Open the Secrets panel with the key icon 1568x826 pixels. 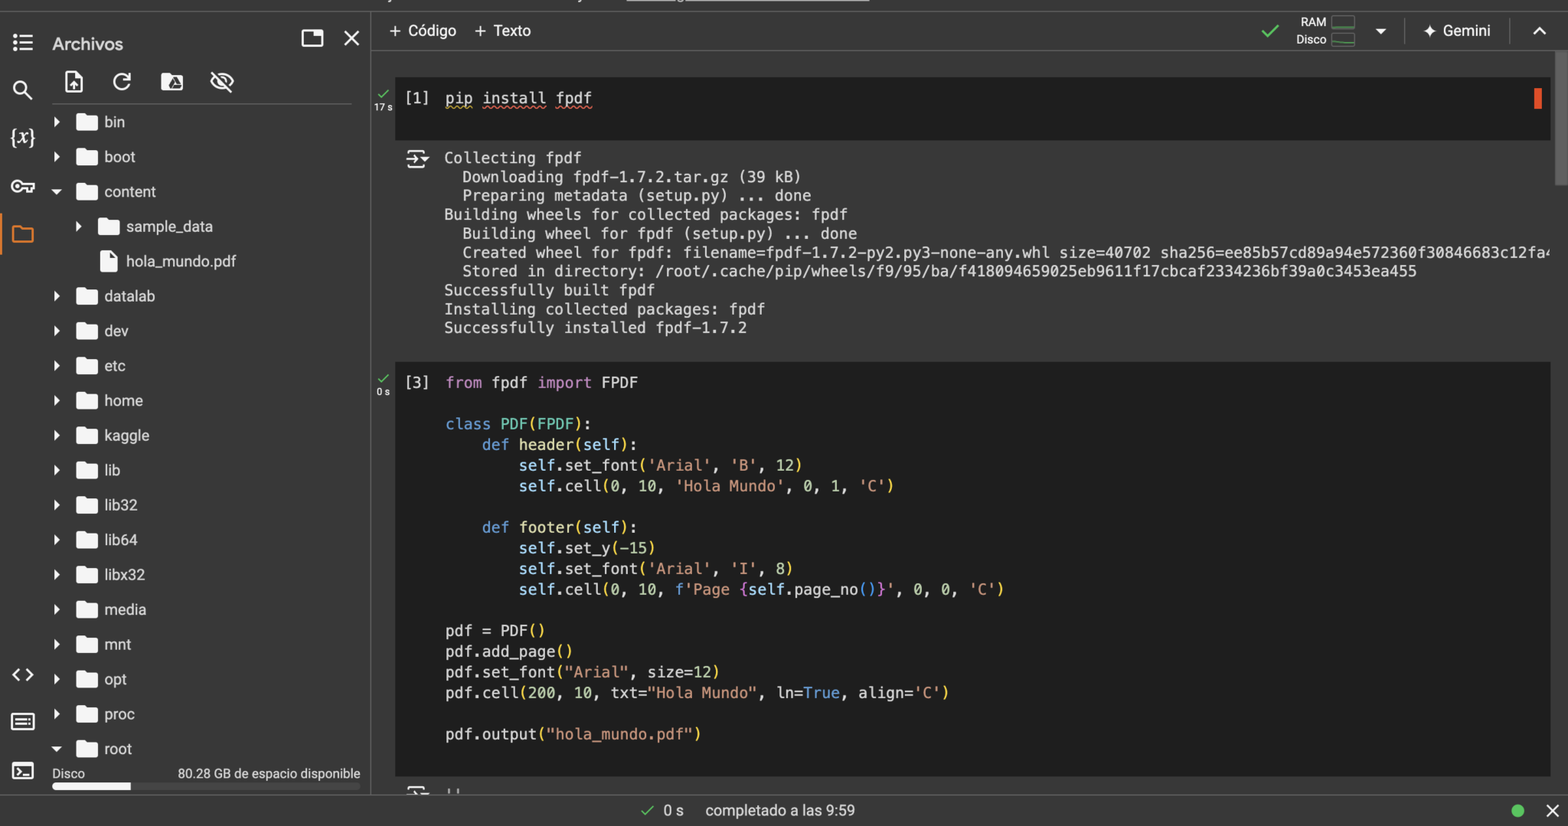click(x=23, y=186)
